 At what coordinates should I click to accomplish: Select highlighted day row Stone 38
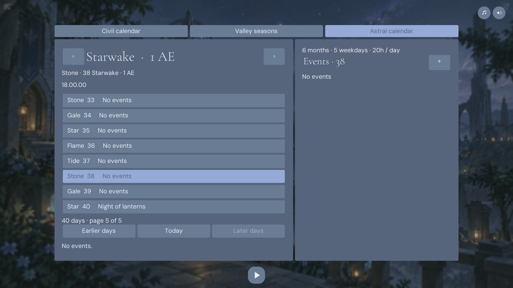pos(174,176)
